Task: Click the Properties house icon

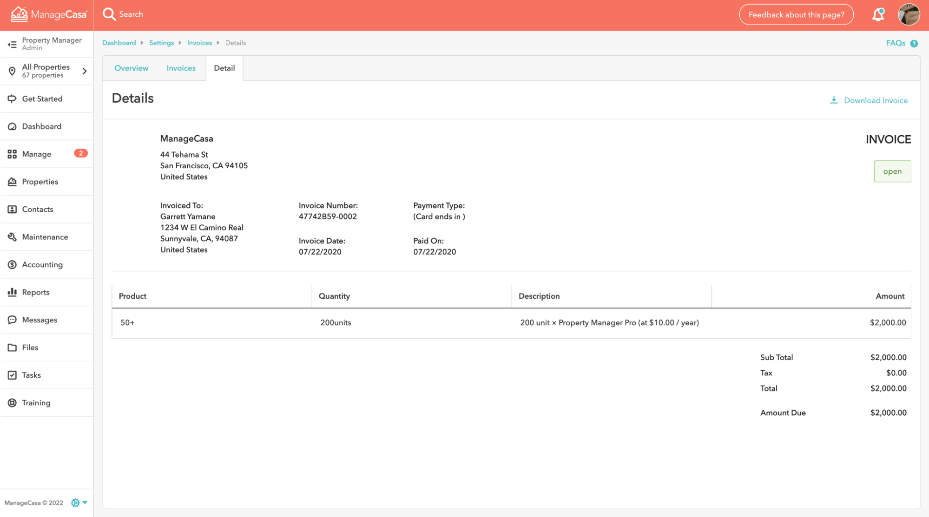Action: [12, 182]
